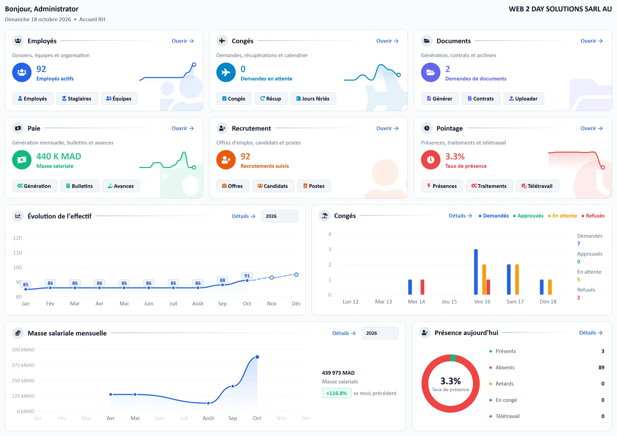Screen dimensions: 617x436
Task: Click the blue Employés actifs circle icon
Action: (22, 72)
